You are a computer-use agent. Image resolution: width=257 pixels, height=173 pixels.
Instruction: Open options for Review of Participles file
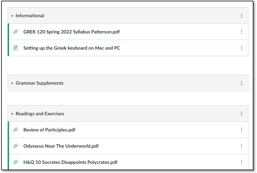pyautogui.click(x=241, y=130)
